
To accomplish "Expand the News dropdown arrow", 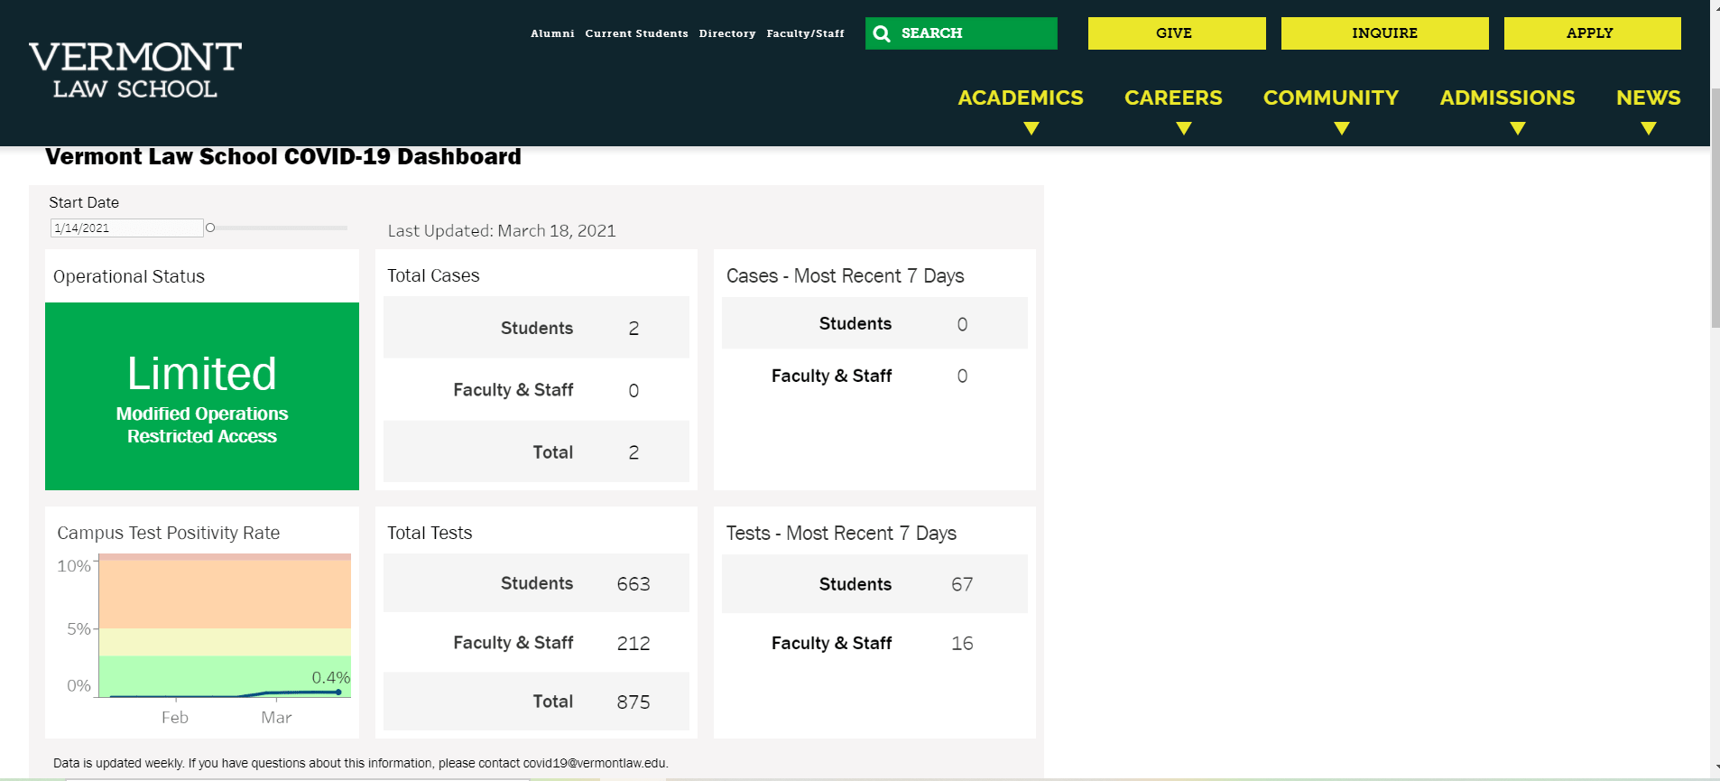I will pyautogui.click(x=1649, y=129).
